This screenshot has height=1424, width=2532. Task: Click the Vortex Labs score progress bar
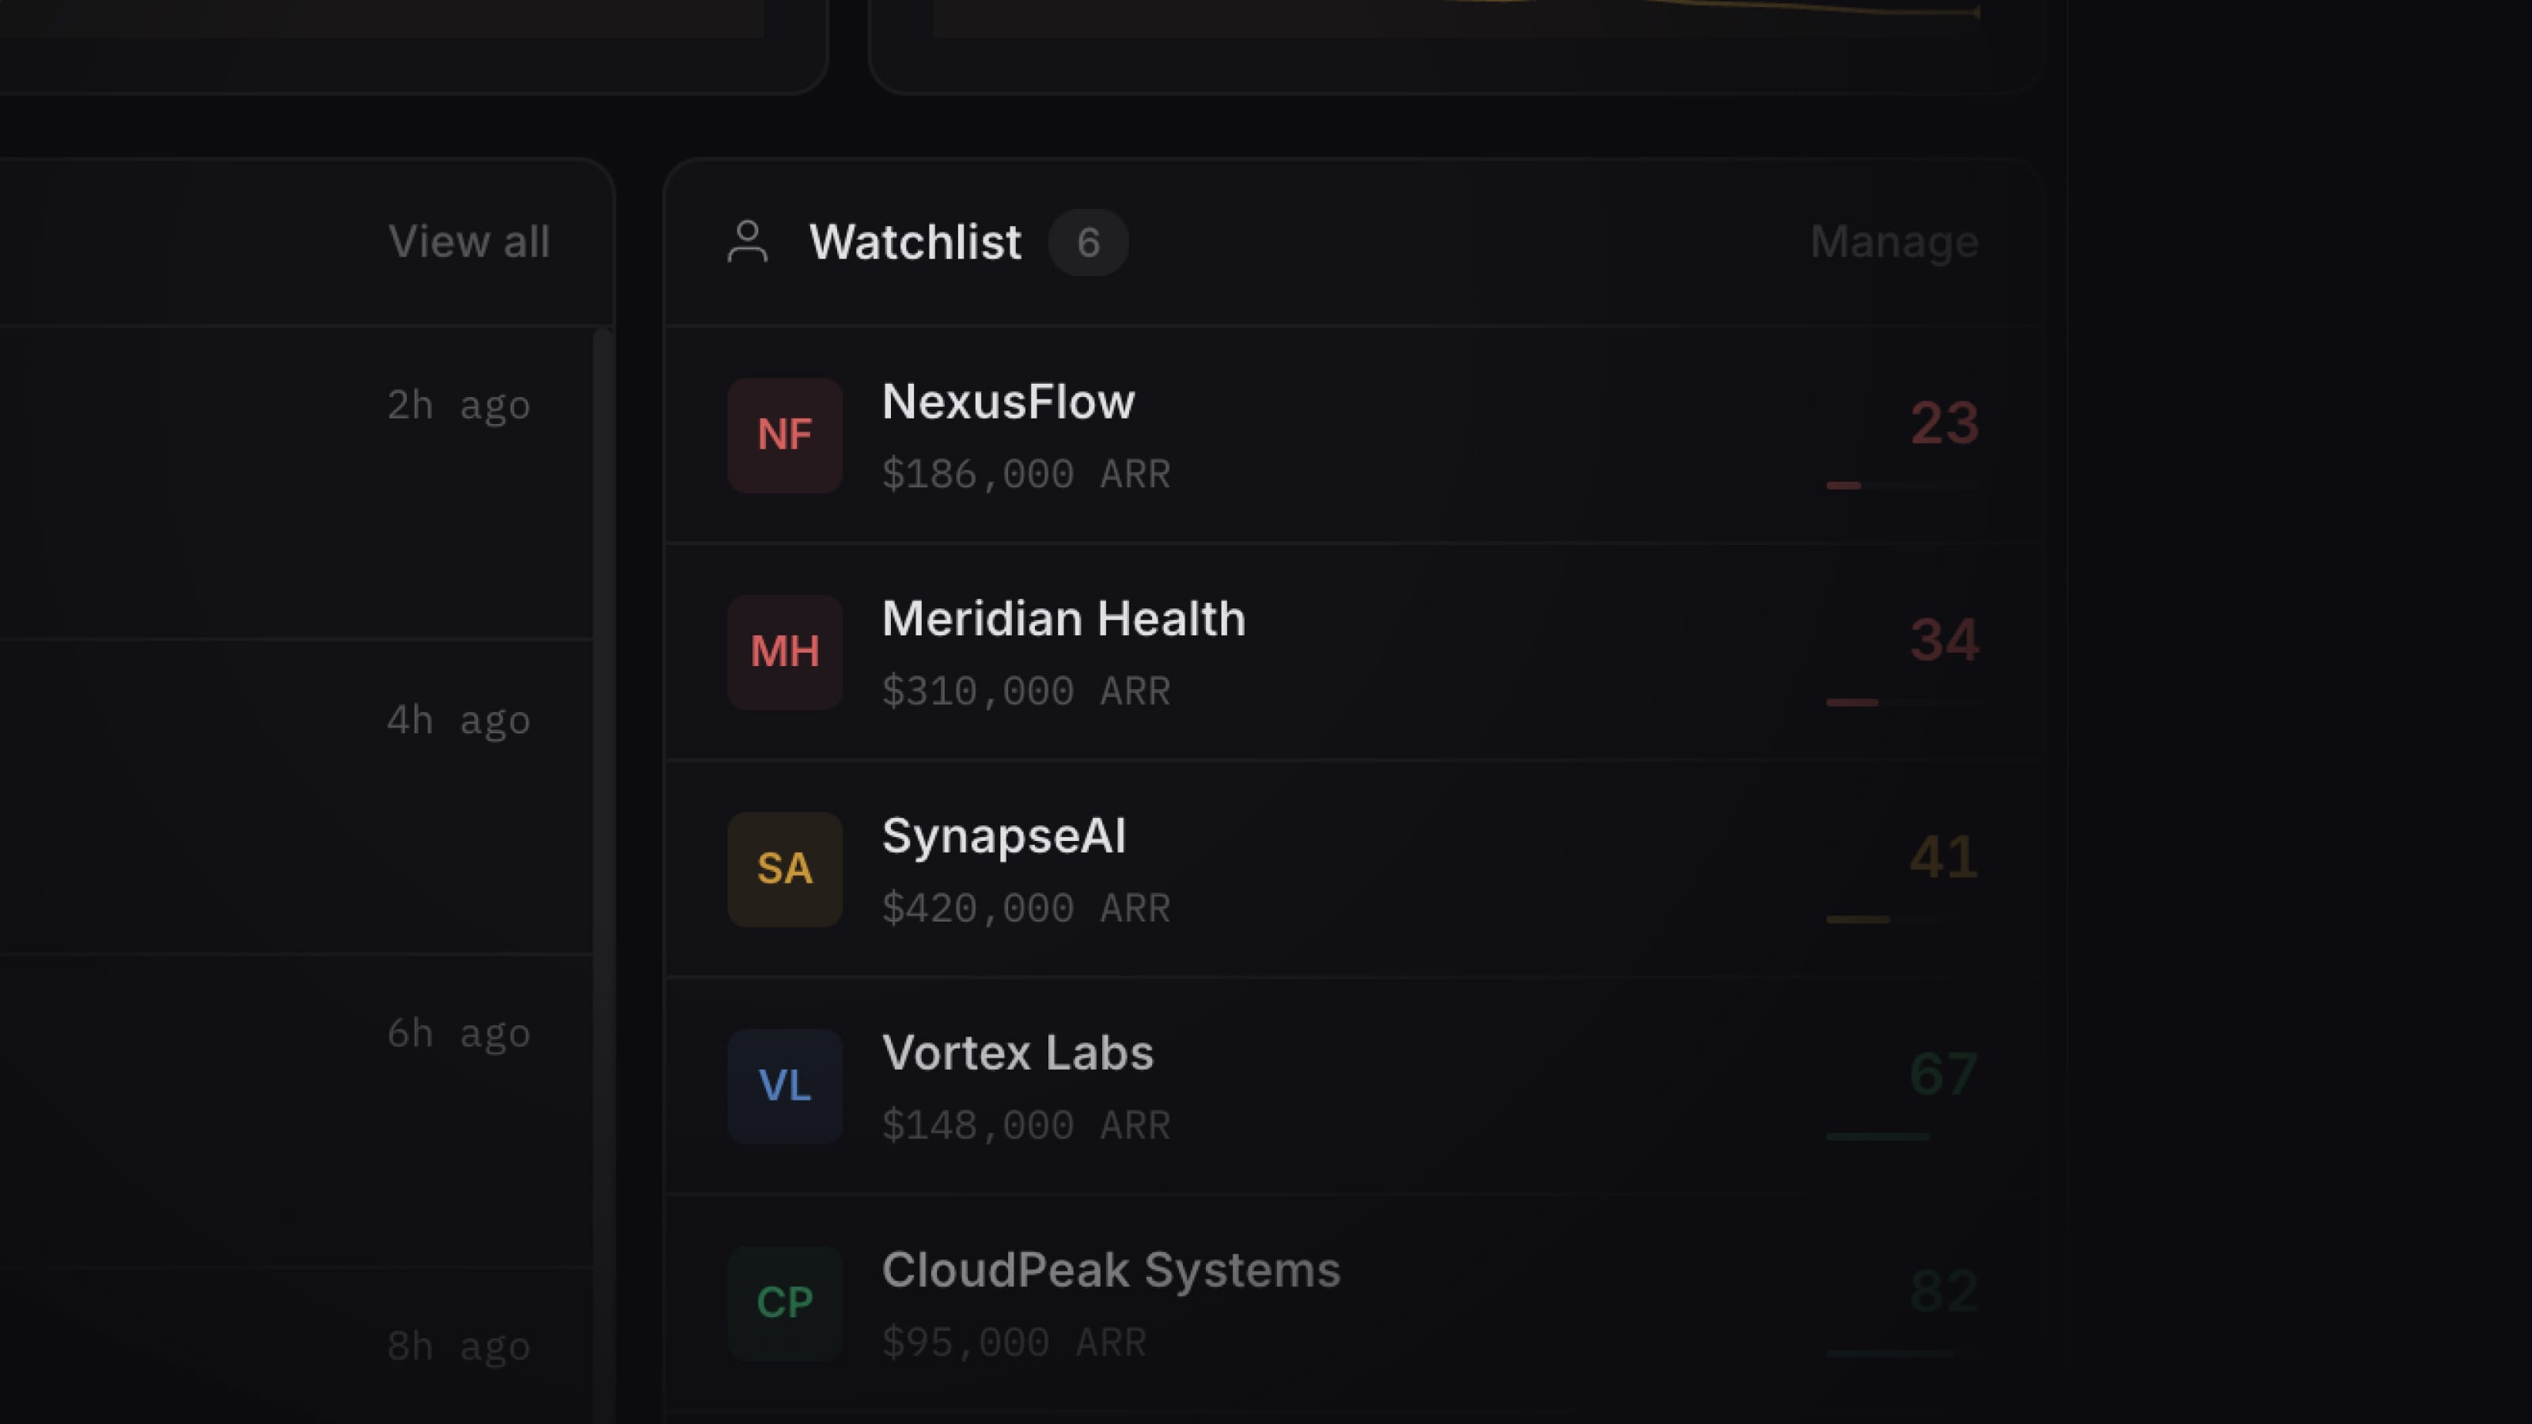coord(1901,1137)
